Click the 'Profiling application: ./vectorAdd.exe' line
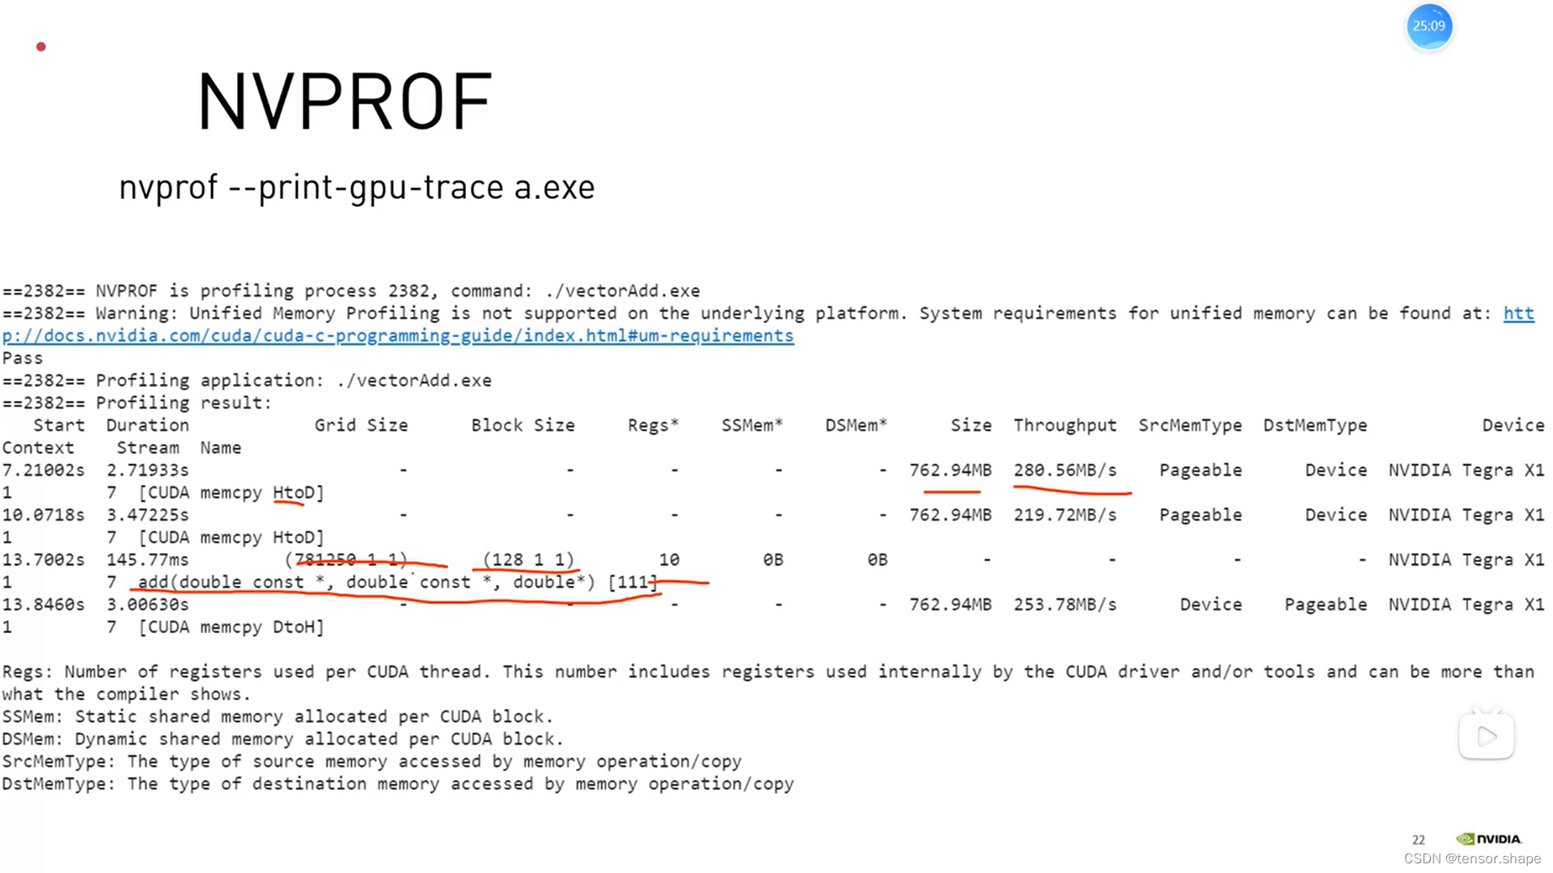1553x873 pixels. point(246,381)
